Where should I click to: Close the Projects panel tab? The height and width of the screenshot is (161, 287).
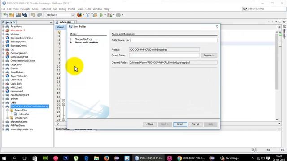tap(14, 22)
